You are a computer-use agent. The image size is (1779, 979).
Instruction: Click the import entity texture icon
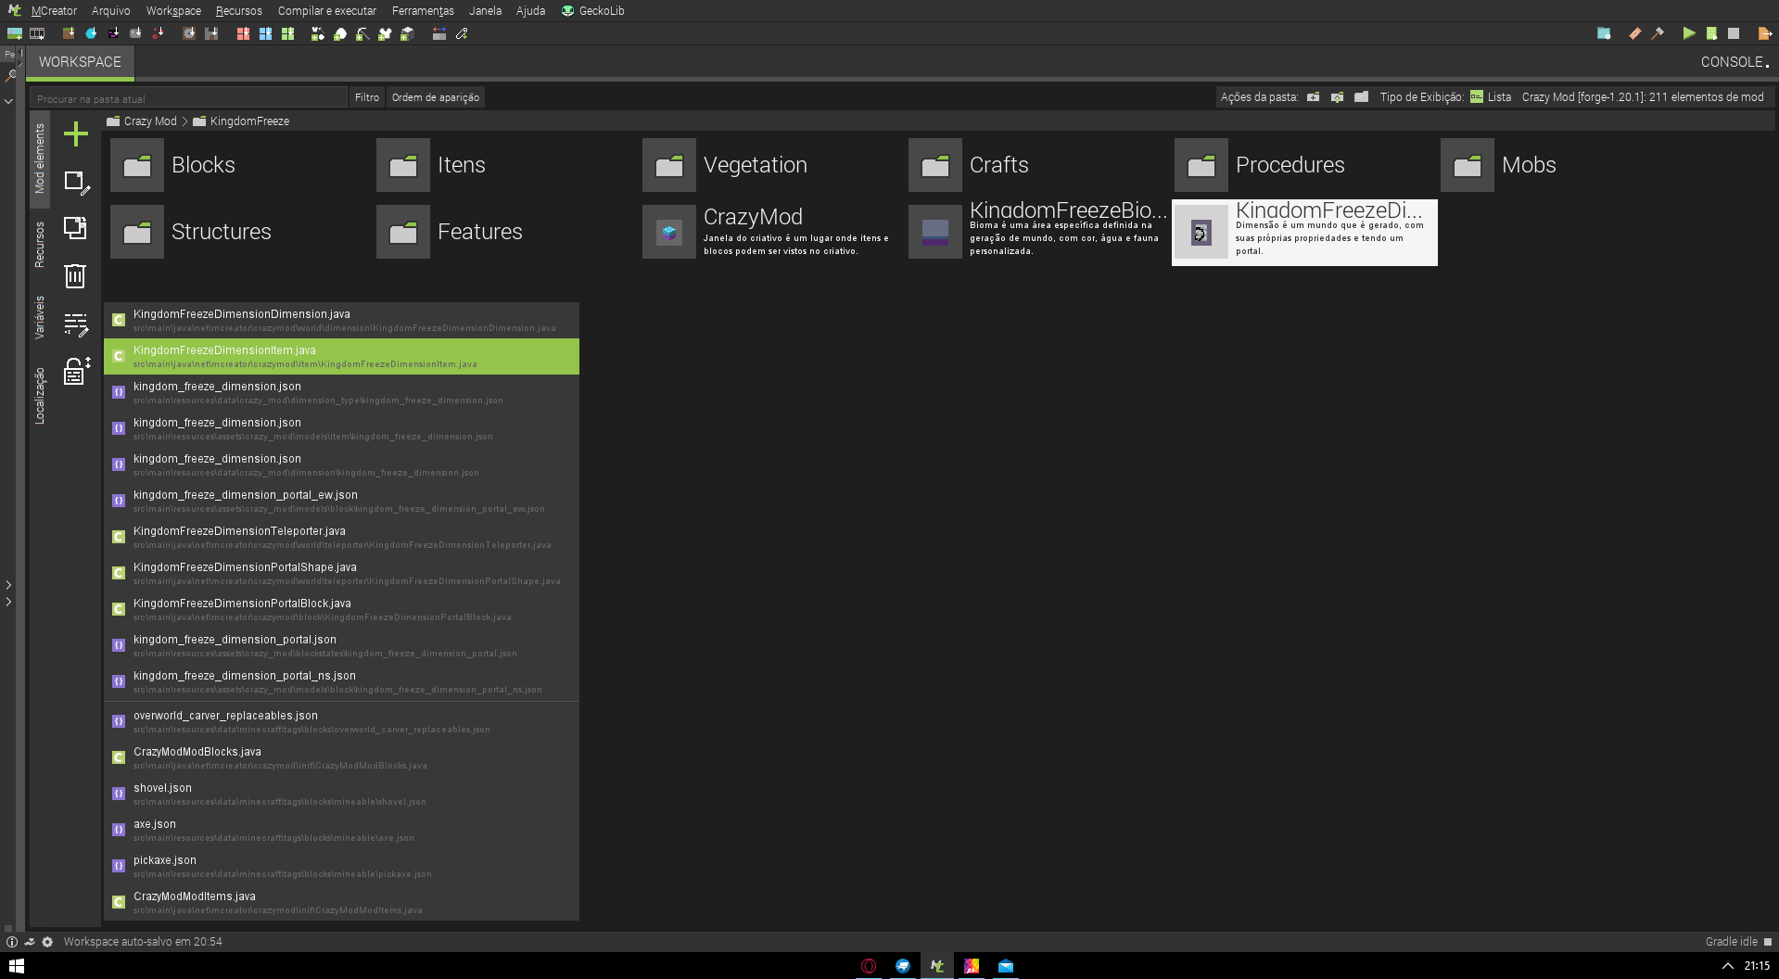click(x=113, y=33)
